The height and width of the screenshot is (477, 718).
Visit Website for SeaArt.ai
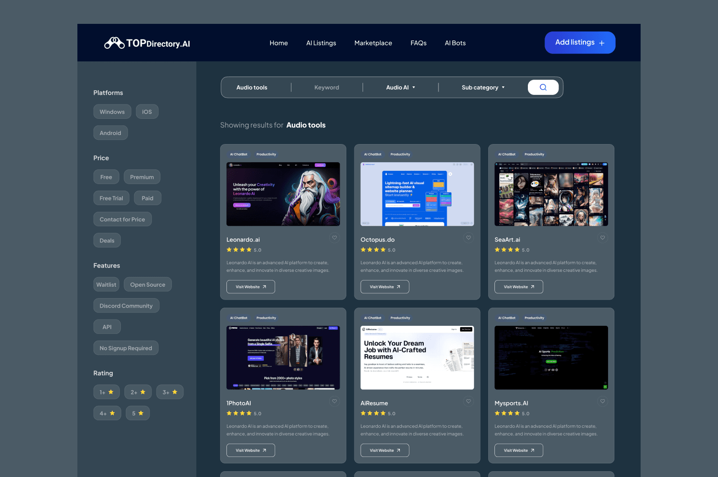pyautogui.click(x=519, y=287)
